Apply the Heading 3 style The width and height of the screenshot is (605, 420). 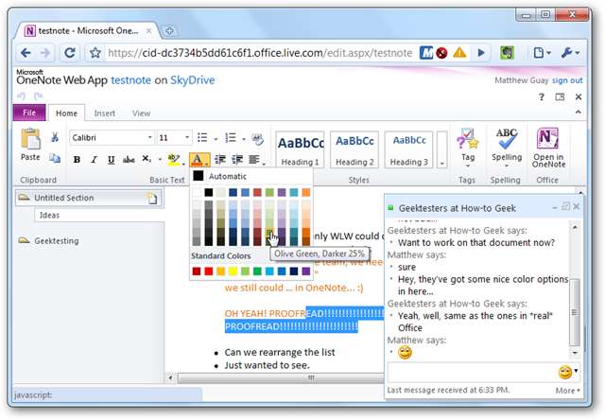point(409,149)
